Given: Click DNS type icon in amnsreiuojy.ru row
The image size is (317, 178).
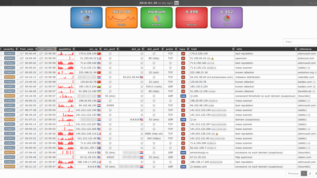Looking at the screenshot, I should [x=183, y=153].
